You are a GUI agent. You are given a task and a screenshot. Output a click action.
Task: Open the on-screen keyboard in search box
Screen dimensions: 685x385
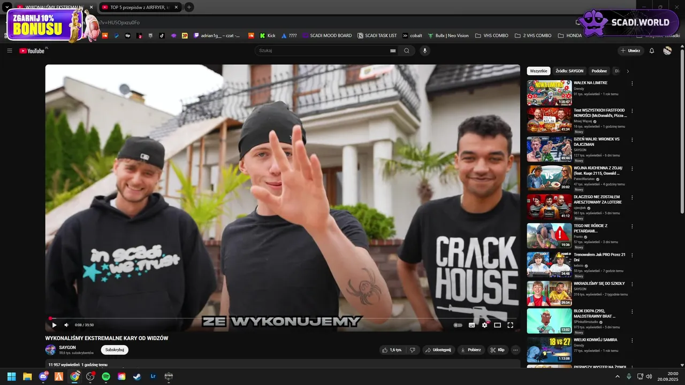coord(393,51)
